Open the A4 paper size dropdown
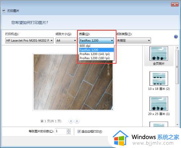Viewport: 181px width, 148px height. (66, 41)
